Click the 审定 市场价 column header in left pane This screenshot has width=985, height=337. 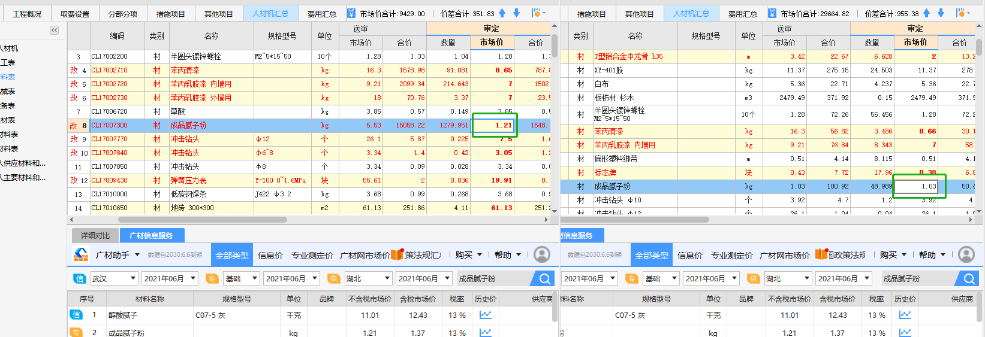(x=492, y=42)
